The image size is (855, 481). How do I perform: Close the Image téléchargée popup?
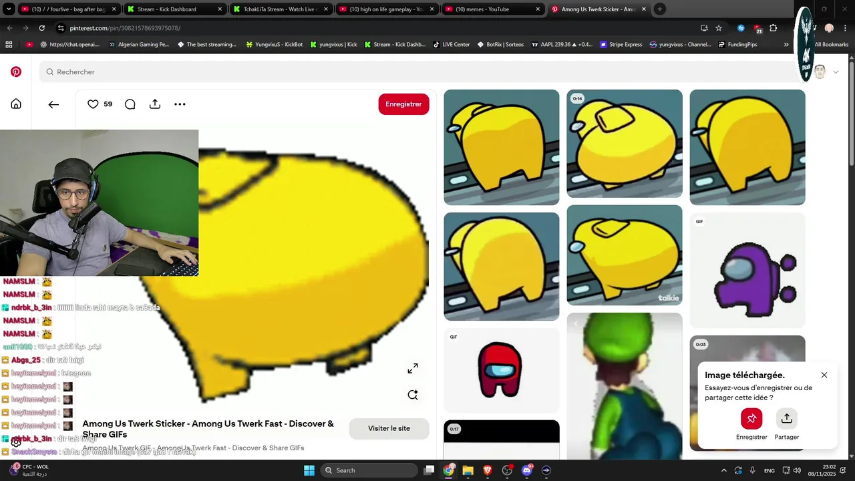[x=824, y=375]
